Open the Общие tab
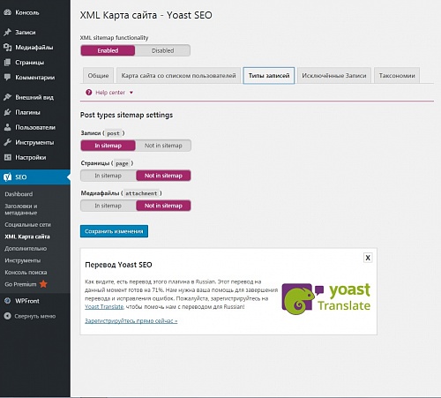Screen dimensions: 441x398 (x=98, y=76)
